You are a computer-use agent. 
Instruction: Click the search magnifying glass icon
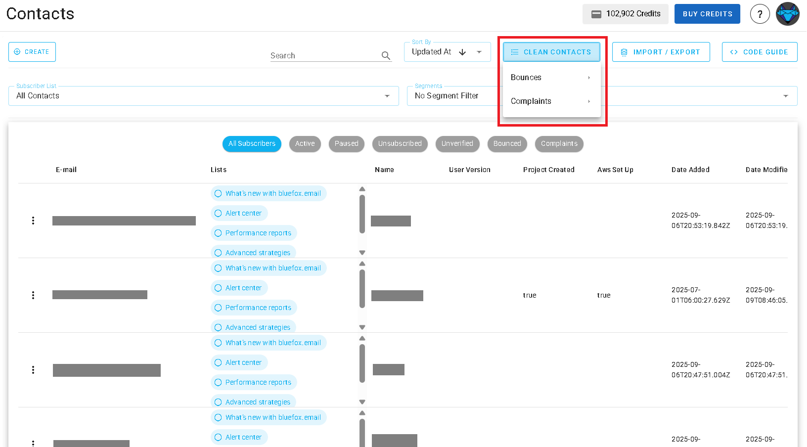[x=386, y=55]
